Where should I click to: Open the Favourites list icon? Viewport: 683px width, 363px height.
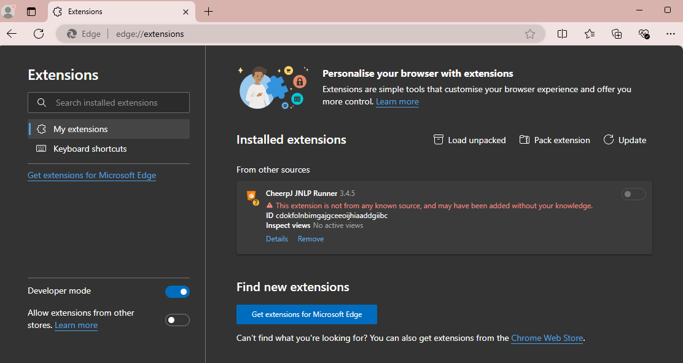[x=590, y=34]
